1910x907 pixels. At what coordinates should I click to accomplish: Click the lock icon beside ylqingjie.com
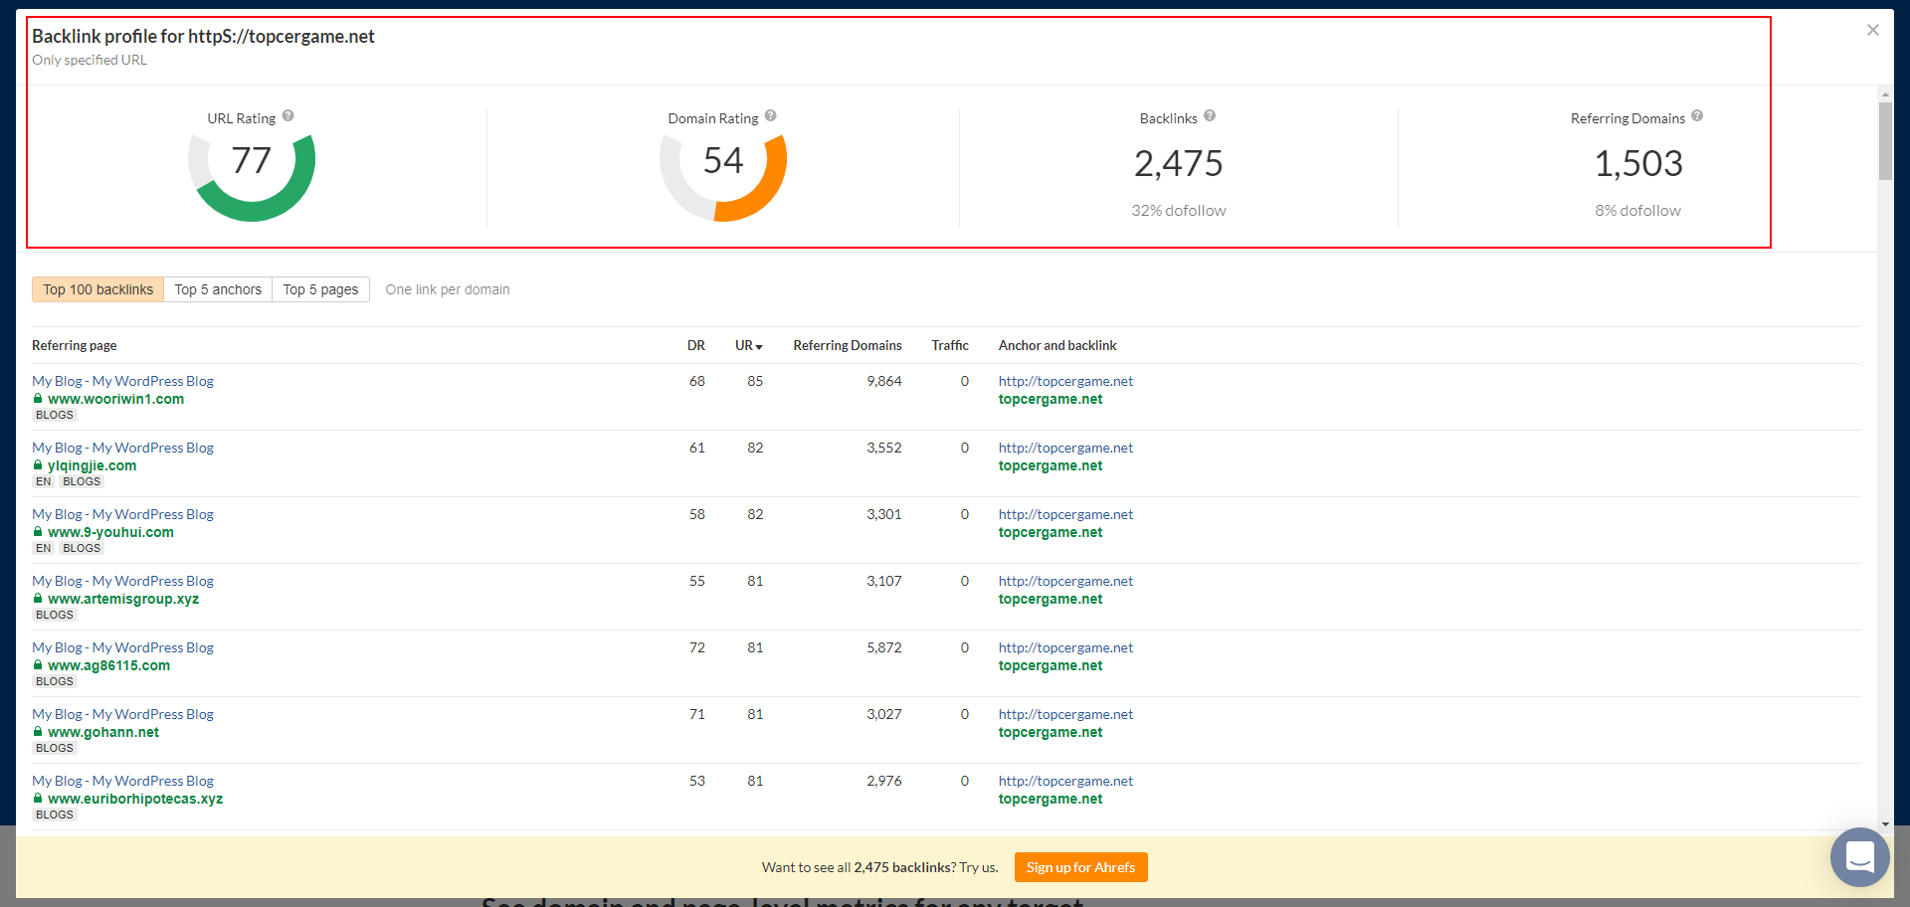(x=38, y=465)
